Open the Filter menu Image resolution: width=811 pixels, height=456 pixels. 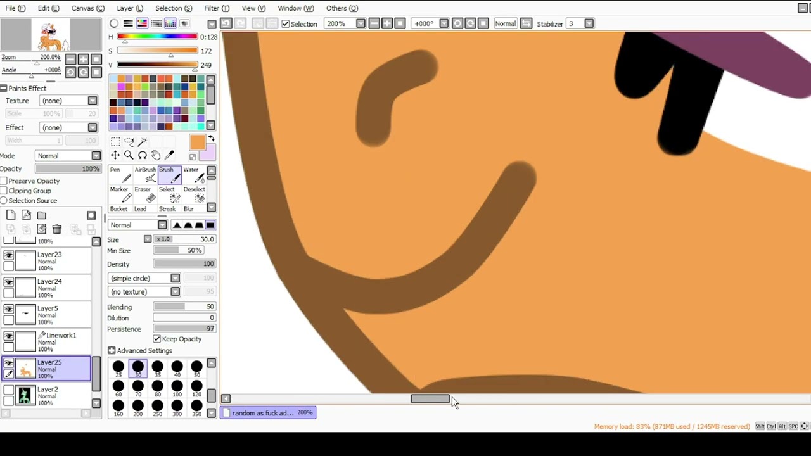(x=217, y=8)
